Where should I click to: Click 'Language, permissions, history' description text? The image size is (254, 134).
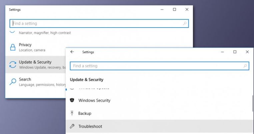pyautogui.click(x=42, y=85)
